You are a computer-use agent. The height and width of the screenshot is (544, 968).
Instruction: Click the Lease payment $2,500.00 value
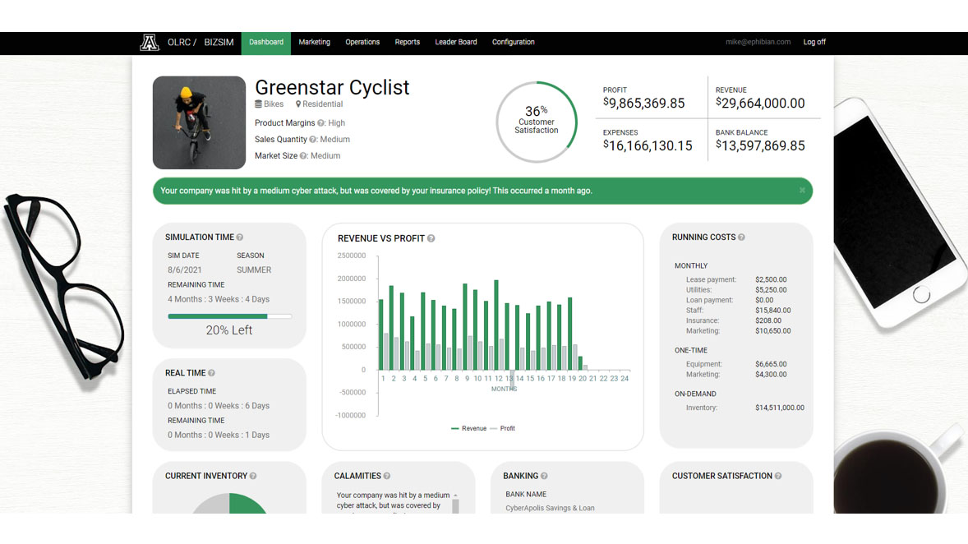pyautogui.click(x=771, y=279)
